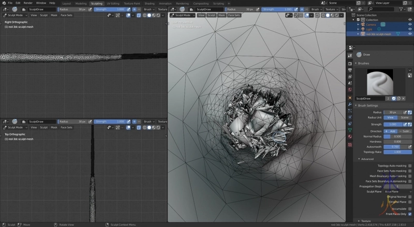
Task: Open the Sculpt Plane dropdown
Action: (397, 192)
